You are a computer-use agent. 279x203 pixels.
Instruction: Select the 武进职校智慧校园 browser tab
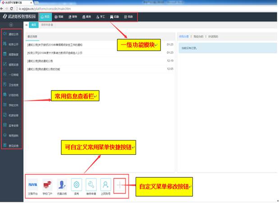click(x=16, y=3)
